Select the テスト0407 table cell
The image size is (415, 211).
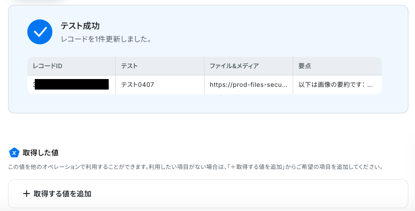coord(138,84)
